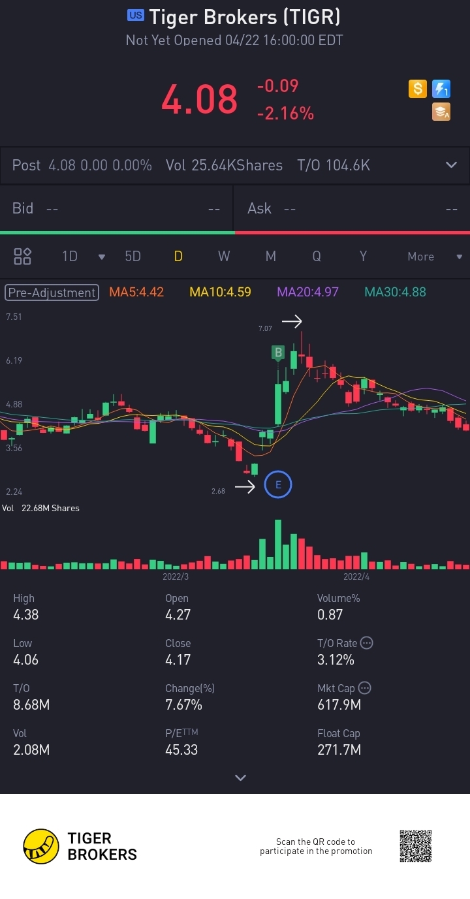470x899 pixels.
Task: Tap the Vol 22.68M Shares label
Action: [x=40, y=508]
